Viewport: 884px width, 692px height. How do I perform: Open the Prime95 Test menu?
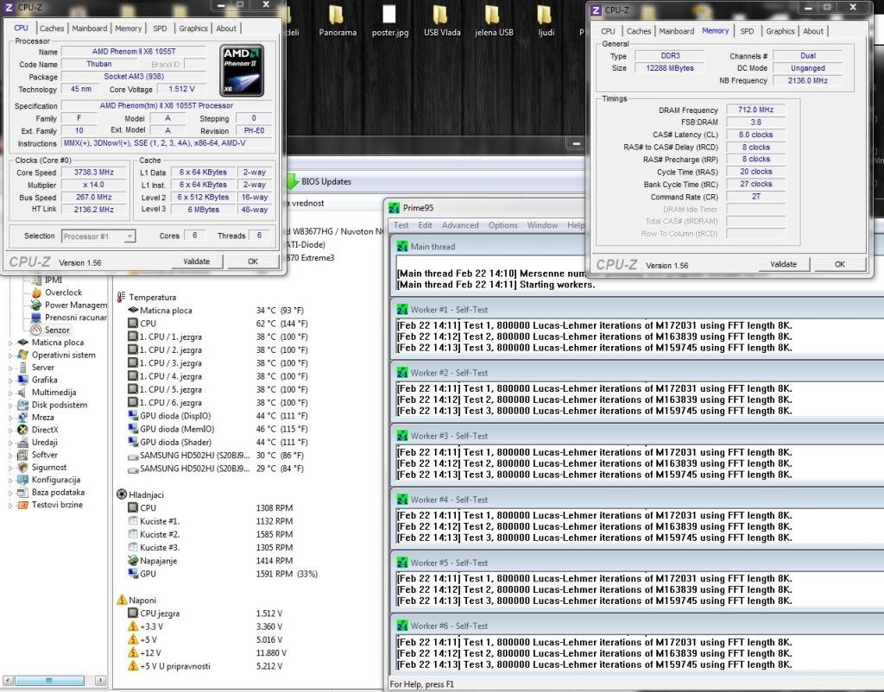401,225
